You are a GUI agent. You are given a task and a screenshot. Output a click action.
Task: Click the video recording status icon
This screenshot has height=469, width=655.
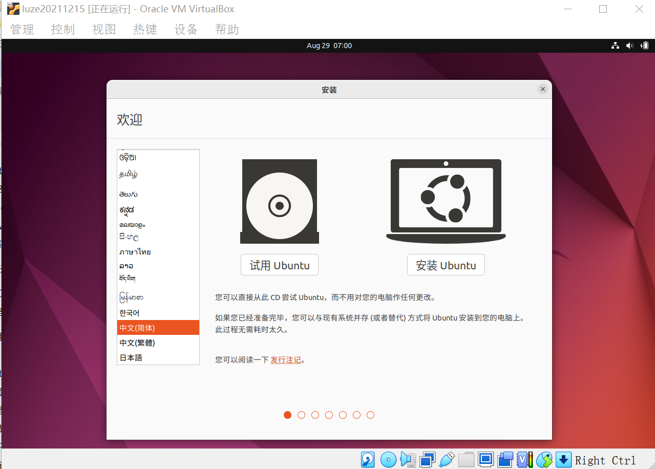(505, 459)
